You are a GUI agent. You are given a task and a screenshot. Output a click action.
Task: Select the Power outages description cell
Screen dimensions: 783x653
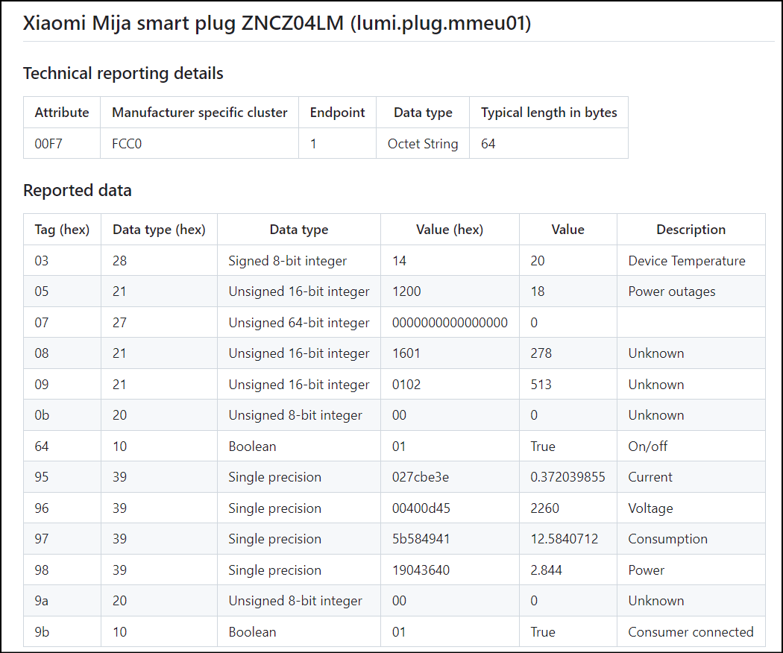coord(671,291)
